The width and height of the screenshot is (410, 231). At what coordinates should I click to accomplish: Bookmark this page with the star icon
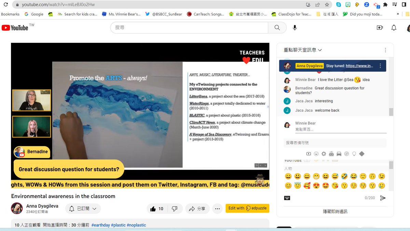pyautogui.click(x=327, y=5)
